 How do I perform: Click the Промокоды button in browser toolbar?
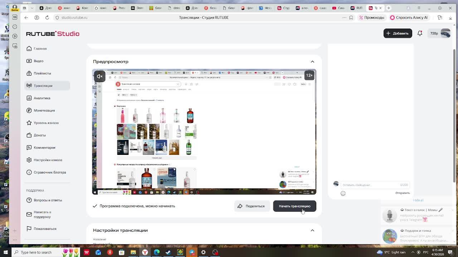point(371,17)
